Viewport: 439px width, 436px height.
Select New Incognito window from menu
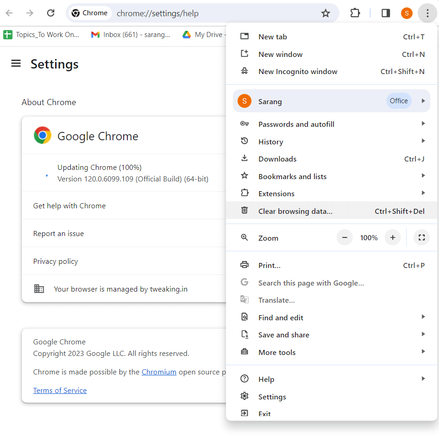298,71
